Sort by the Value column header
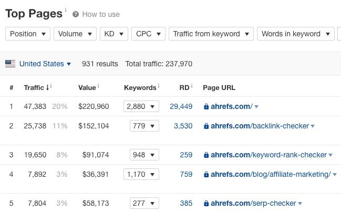 pos(87,88)
